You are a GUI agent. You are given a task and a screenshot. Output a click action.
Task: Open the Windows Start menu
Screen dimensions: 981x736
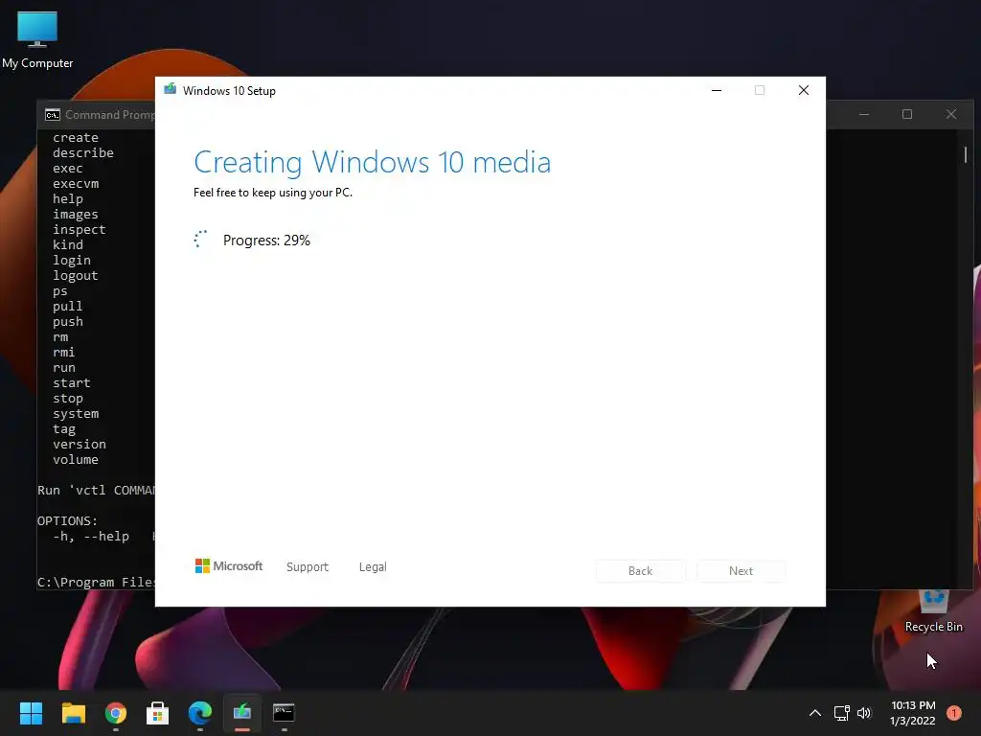[31, 713]
